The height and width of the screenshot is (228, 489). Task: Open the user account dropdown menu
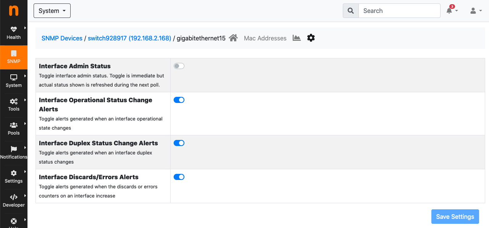coord(475,11)
